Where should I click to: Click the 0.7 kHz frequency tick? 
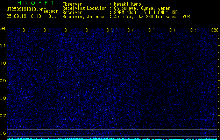click(3, 115)
